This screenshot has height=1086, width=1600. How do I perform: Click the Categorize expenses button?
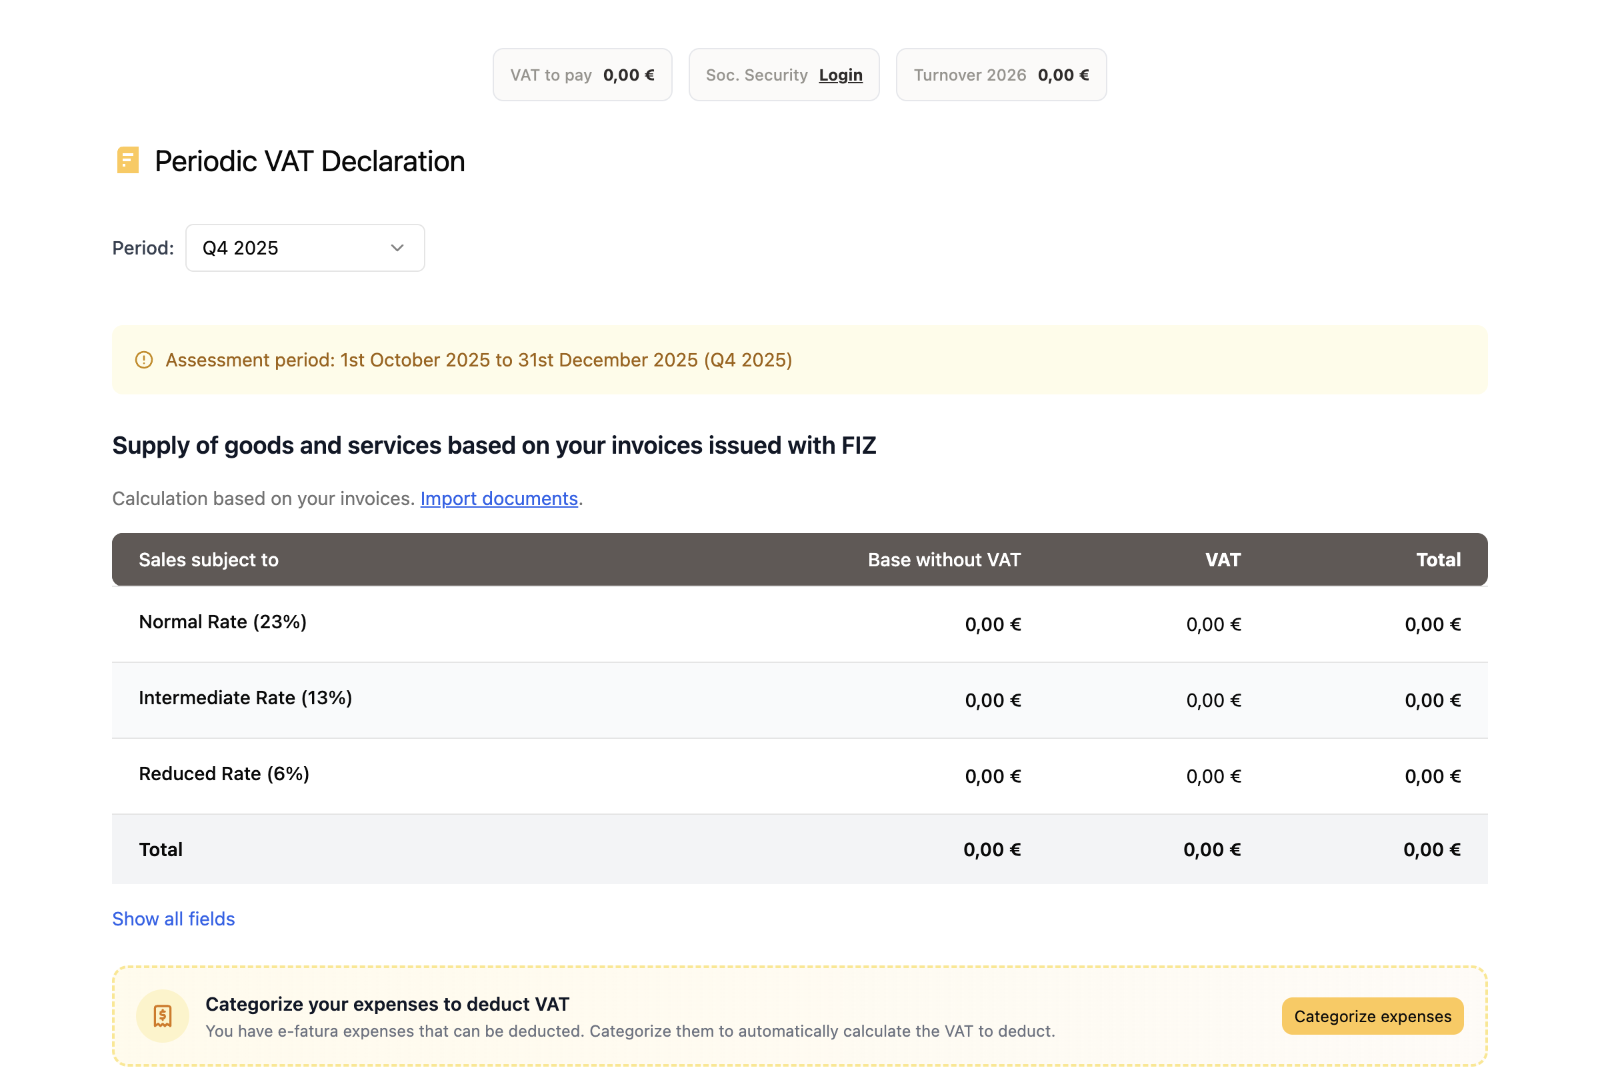tap(1372, 1016)
